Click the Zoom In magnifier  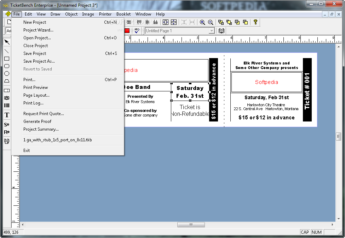click(x=202, y=22)
